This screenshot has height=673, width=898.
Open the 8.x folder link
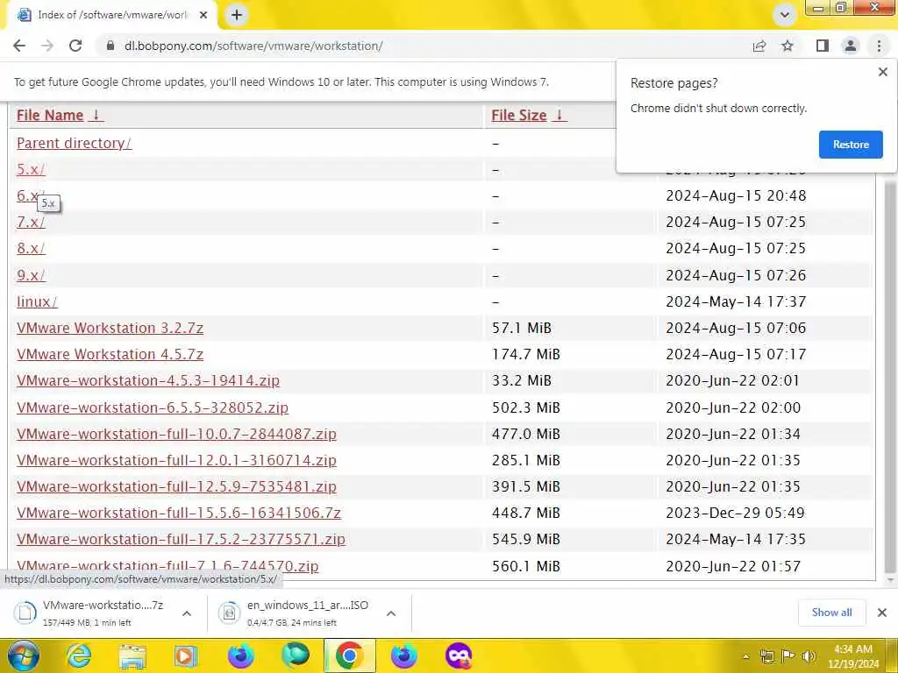[31, 248]
